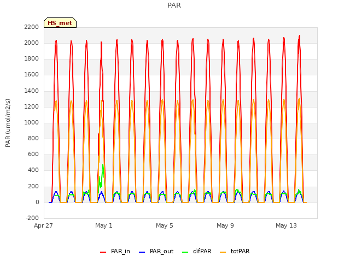Click the 2200 y-axis tick label
This screenshot has height=262, width=350.
coord(32,27)
